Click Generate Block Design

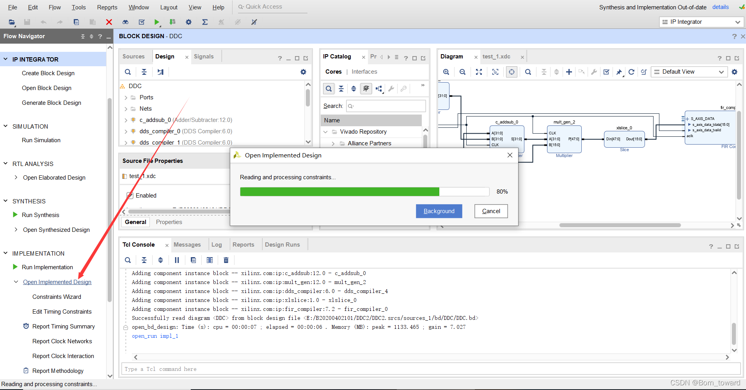(52, 103)
